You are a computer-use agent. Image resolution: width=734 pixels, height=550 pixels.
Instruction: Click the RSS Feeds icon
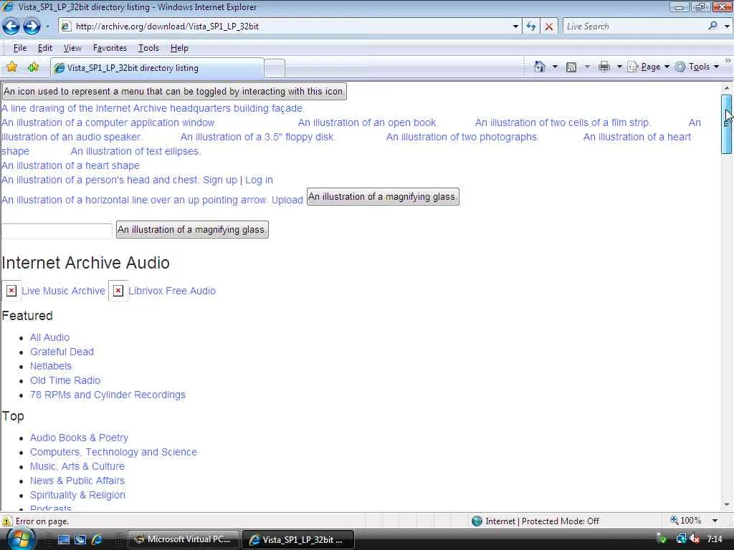point(571,67)
